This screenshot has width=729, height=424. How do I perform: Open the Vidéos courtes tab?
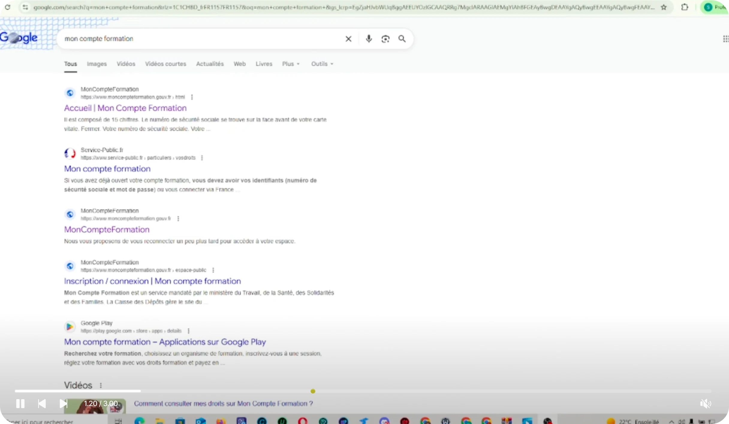[166, 64]
